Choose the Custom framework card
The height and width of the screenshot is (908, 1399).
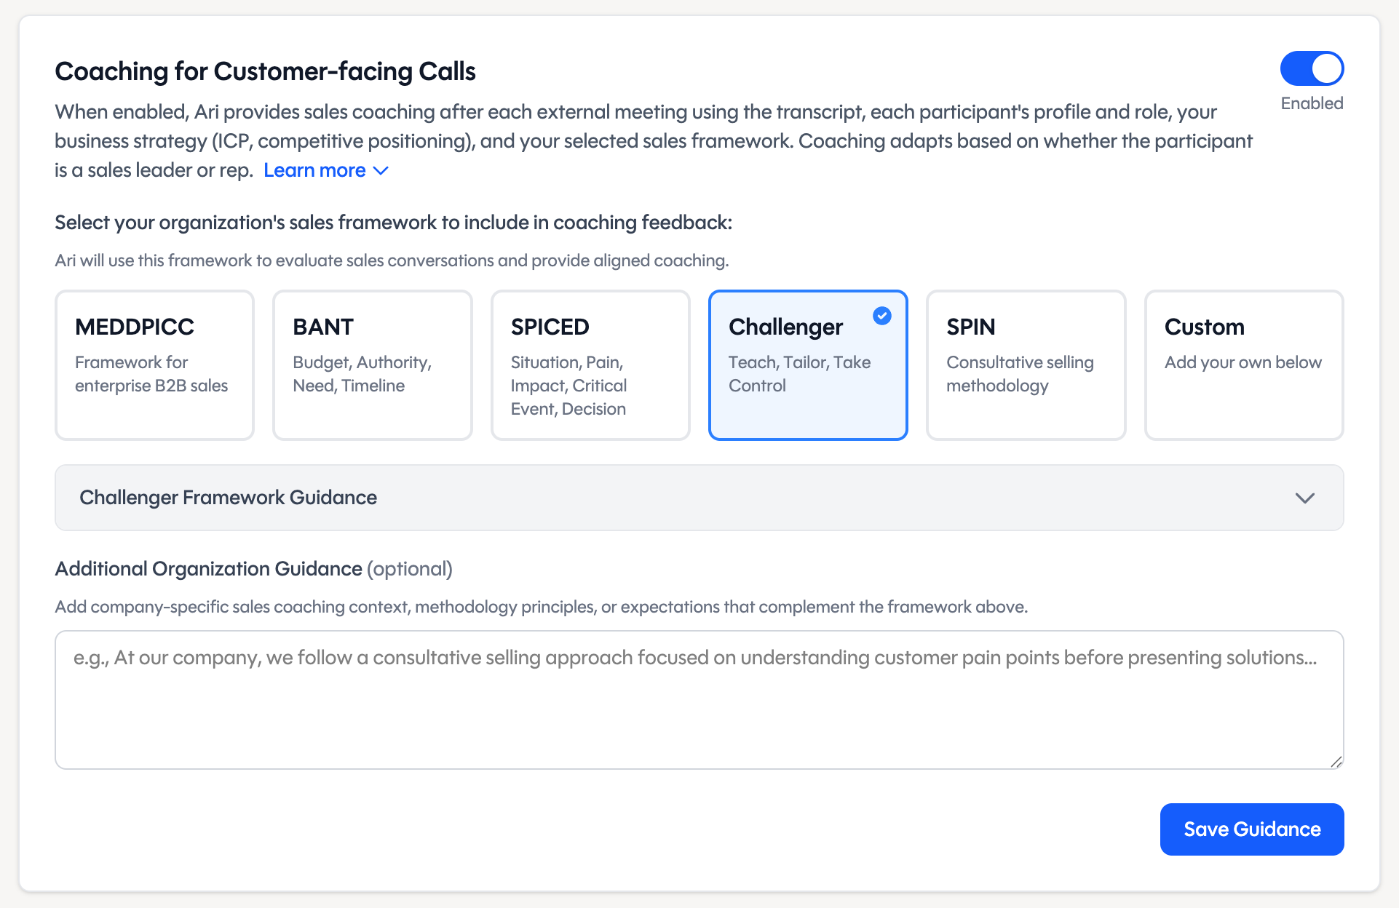(1243, 365)
